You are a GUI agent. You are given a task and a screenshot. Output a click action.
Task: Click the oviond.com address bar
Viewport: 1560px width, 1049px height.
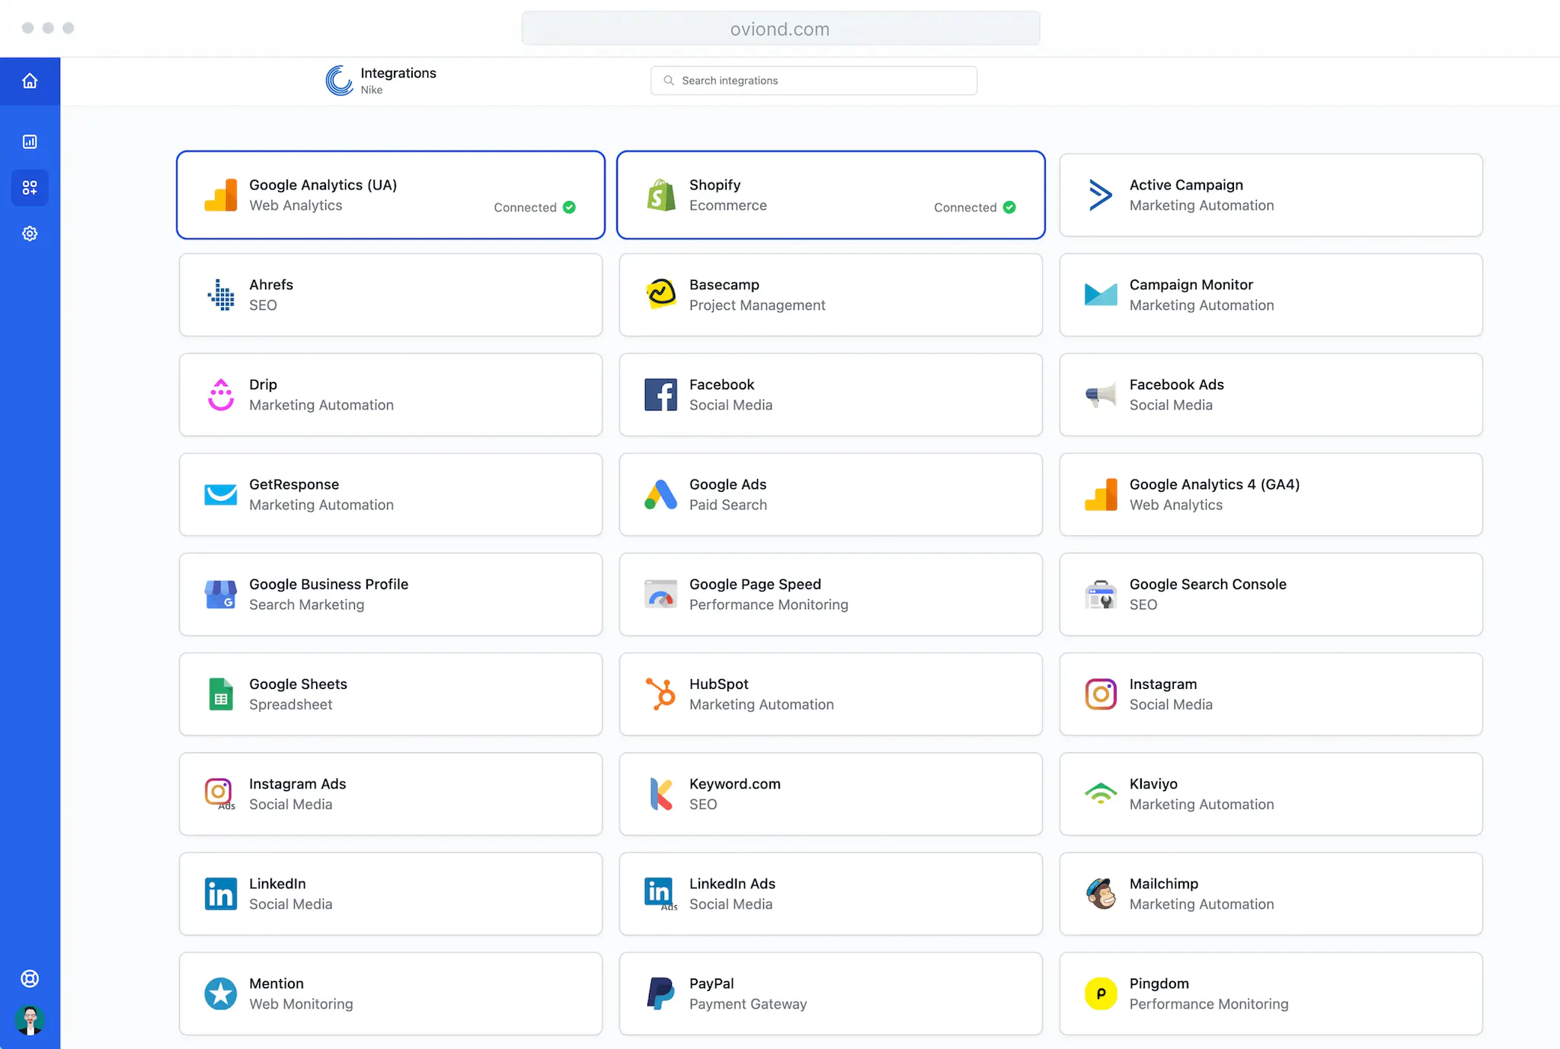(x=780, y=29)
